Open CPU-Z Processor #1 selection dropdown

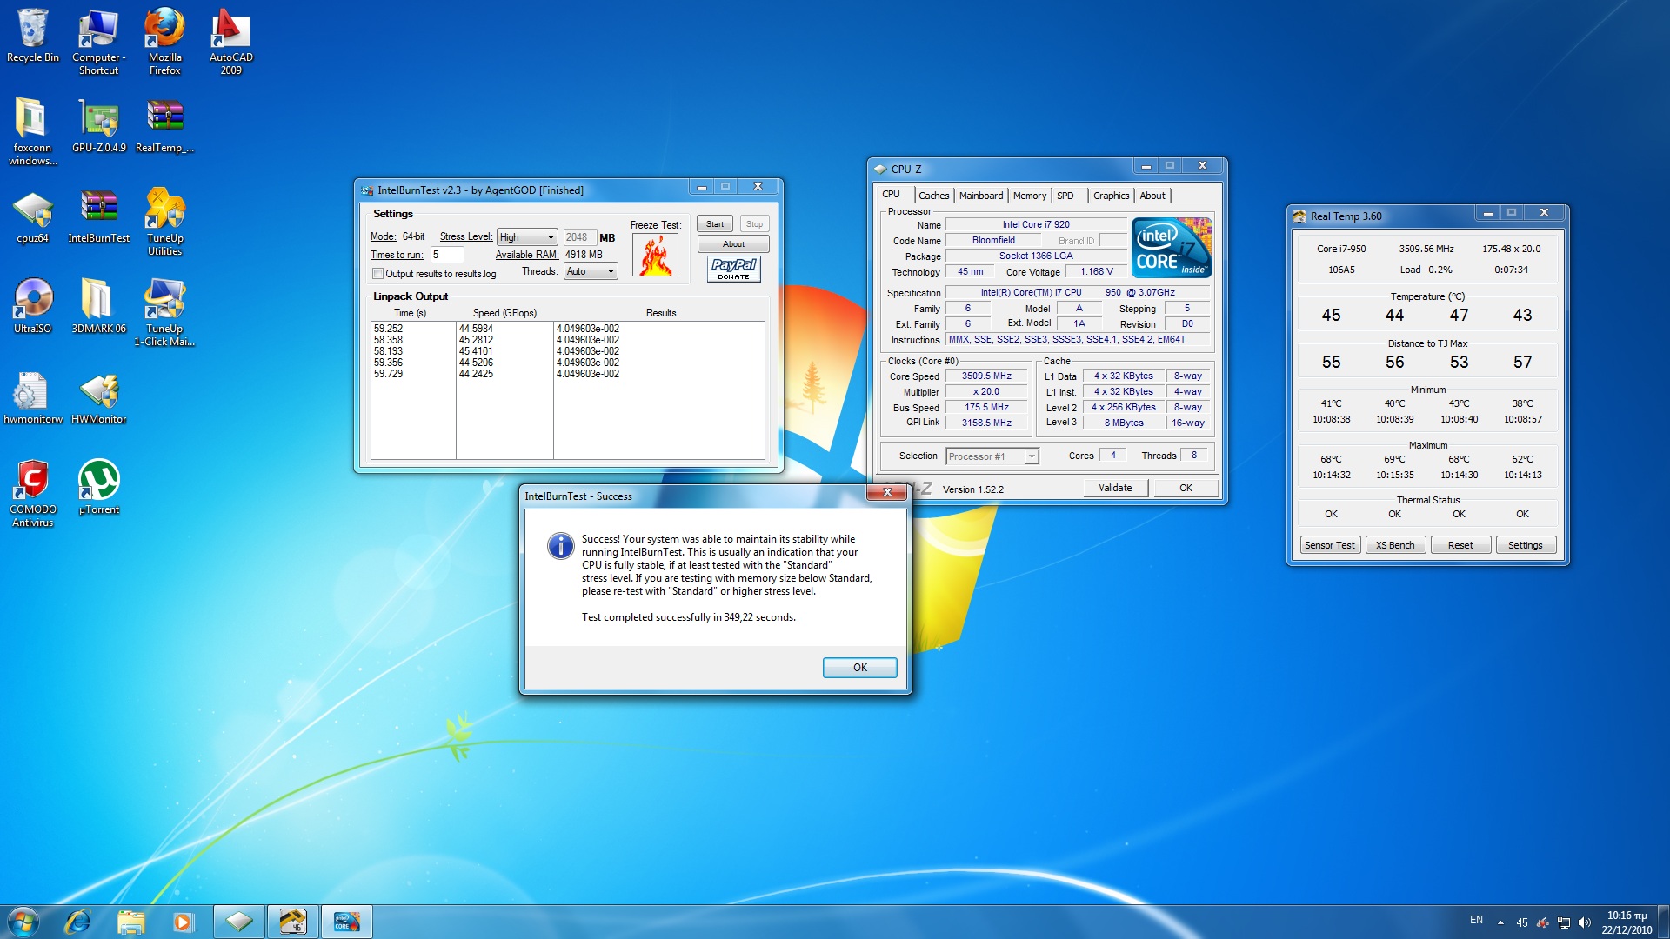(992, 456)
